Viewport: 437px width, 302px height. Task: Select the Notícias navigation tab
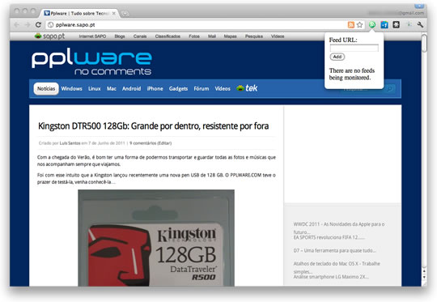46,89
